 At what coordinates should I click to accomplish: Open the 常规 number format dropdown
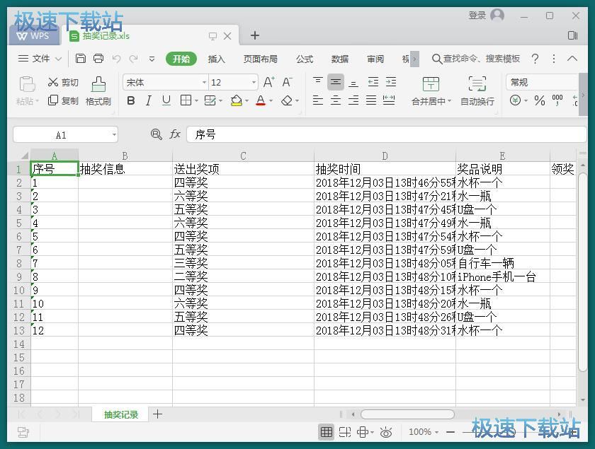click(543, 82)
